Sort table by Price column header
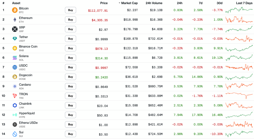254x139 pixels. point(104,3)
